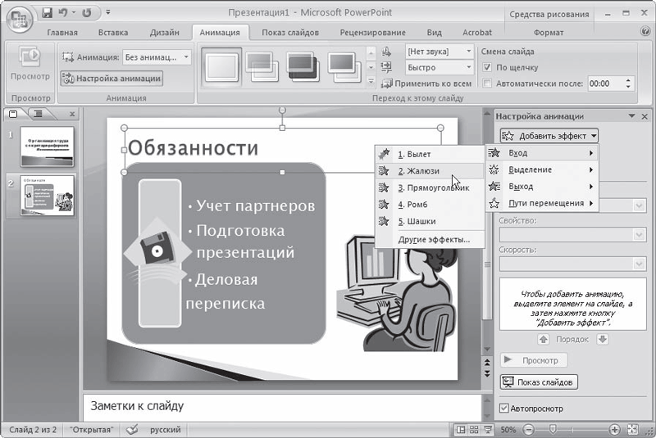Select slide 1 thumbnail
The height and width of the screenshot is (438, 656).
(48, 147)
